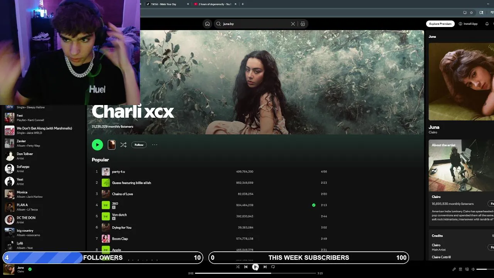Skip to previous track
The image size is (494, 278).
click(x=246, y=267)
